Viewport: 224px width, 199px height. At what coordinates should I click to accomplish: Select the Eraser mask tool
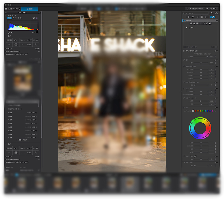point(210,24)
